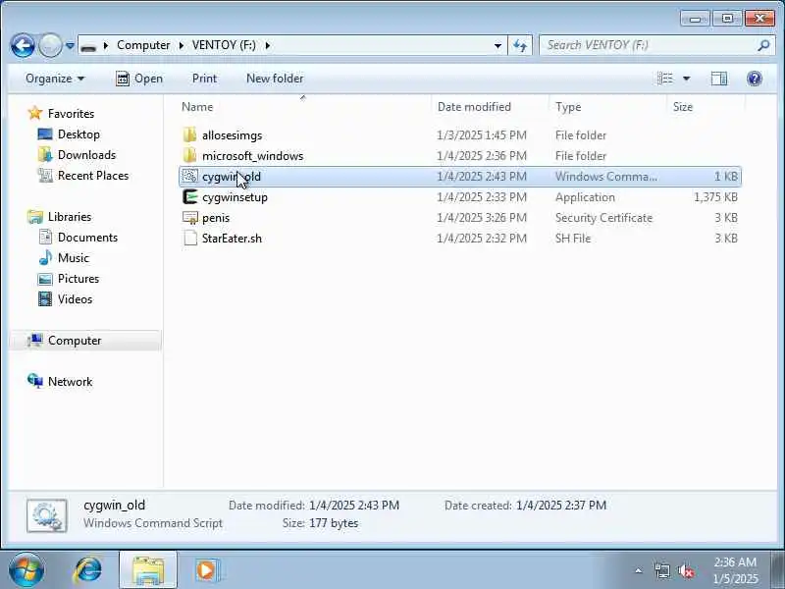
Task: Click Print in the toolbar
Action: pos(204,79)
